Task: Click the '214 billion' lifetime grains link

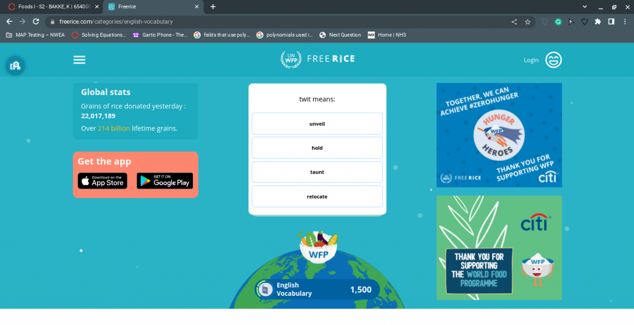Action: (113, 128)
